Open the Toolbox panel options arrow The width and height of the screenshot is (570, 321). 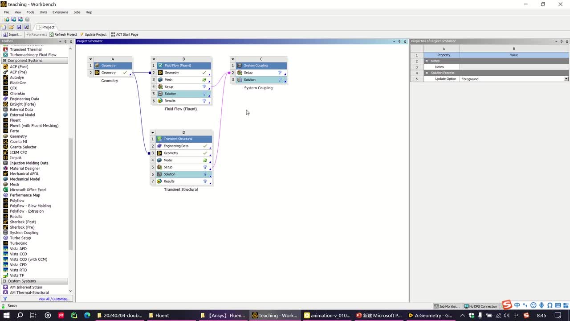click(60, 41)
